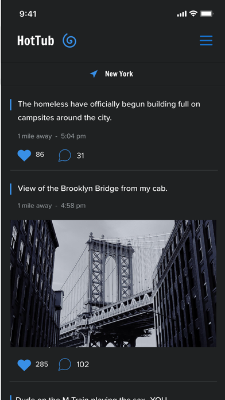Open the Brooklyn Bridge photo

click(113, 283)
